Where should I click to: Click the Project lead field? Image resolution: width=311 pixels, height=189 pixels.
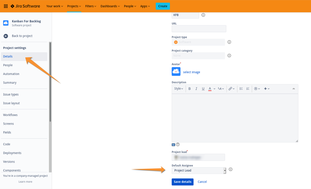198,158
